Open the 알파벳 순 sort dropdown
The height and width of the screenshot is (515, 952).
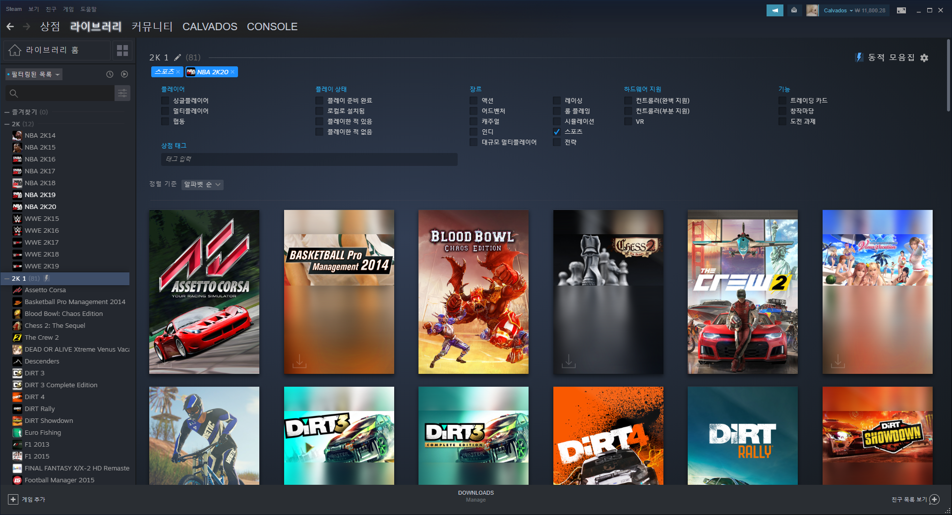click(202, 184)
